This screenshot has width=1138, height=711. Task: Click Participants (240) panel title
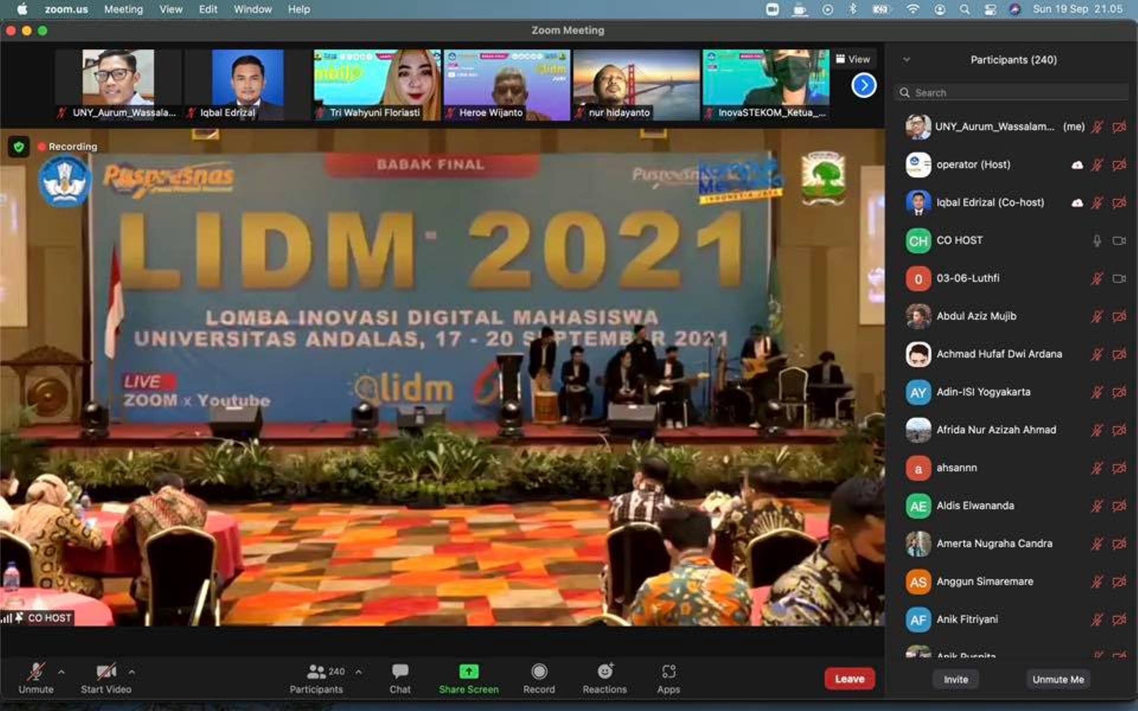click(x=1014, y=60)
